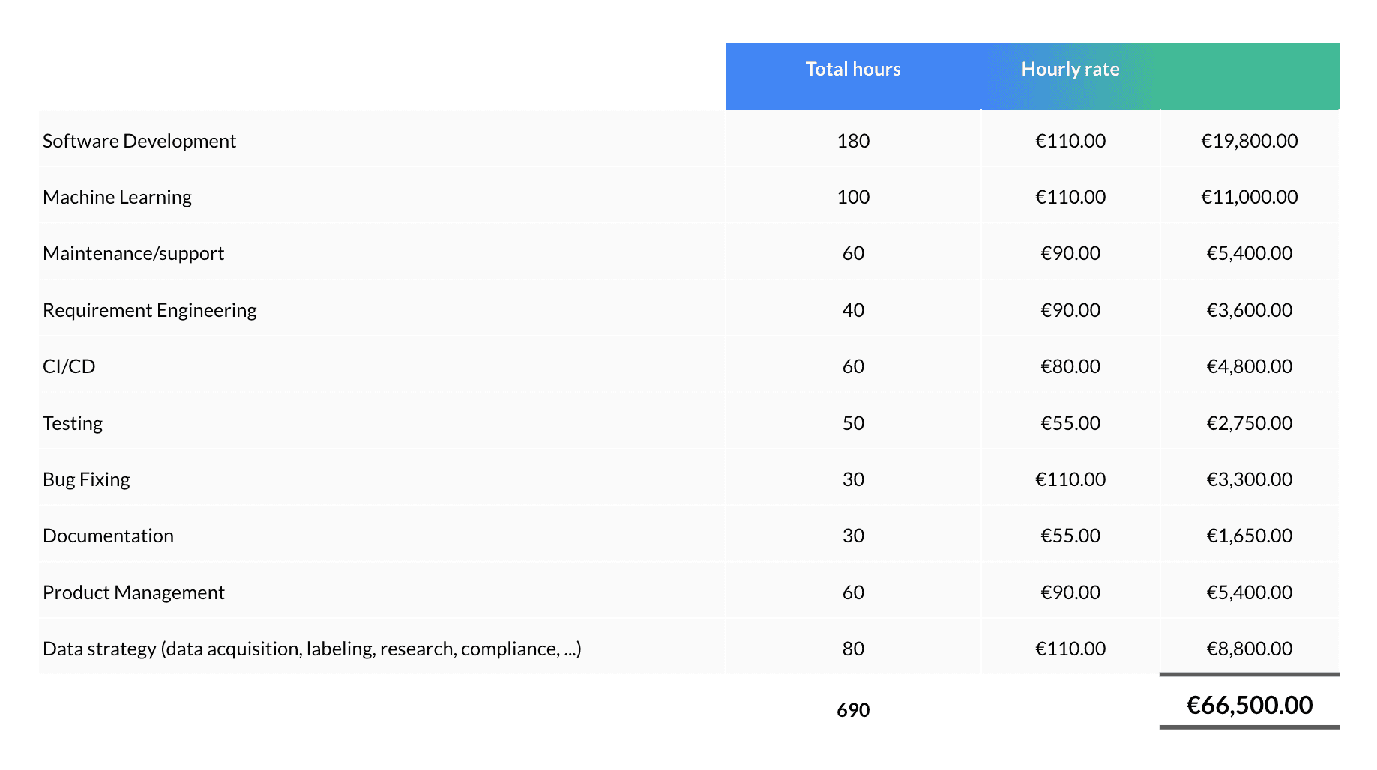Select the Software Development row label
The width and height of the screenshot is (1377, 770).
pyautogui.click(x=139, y=141)
